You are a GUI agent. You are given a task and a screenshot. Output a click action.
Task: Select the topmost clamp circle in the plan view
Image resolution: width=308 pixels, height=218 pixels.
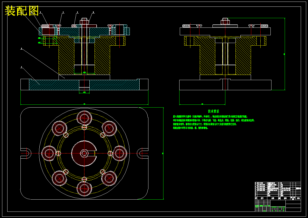pos(84,118)
